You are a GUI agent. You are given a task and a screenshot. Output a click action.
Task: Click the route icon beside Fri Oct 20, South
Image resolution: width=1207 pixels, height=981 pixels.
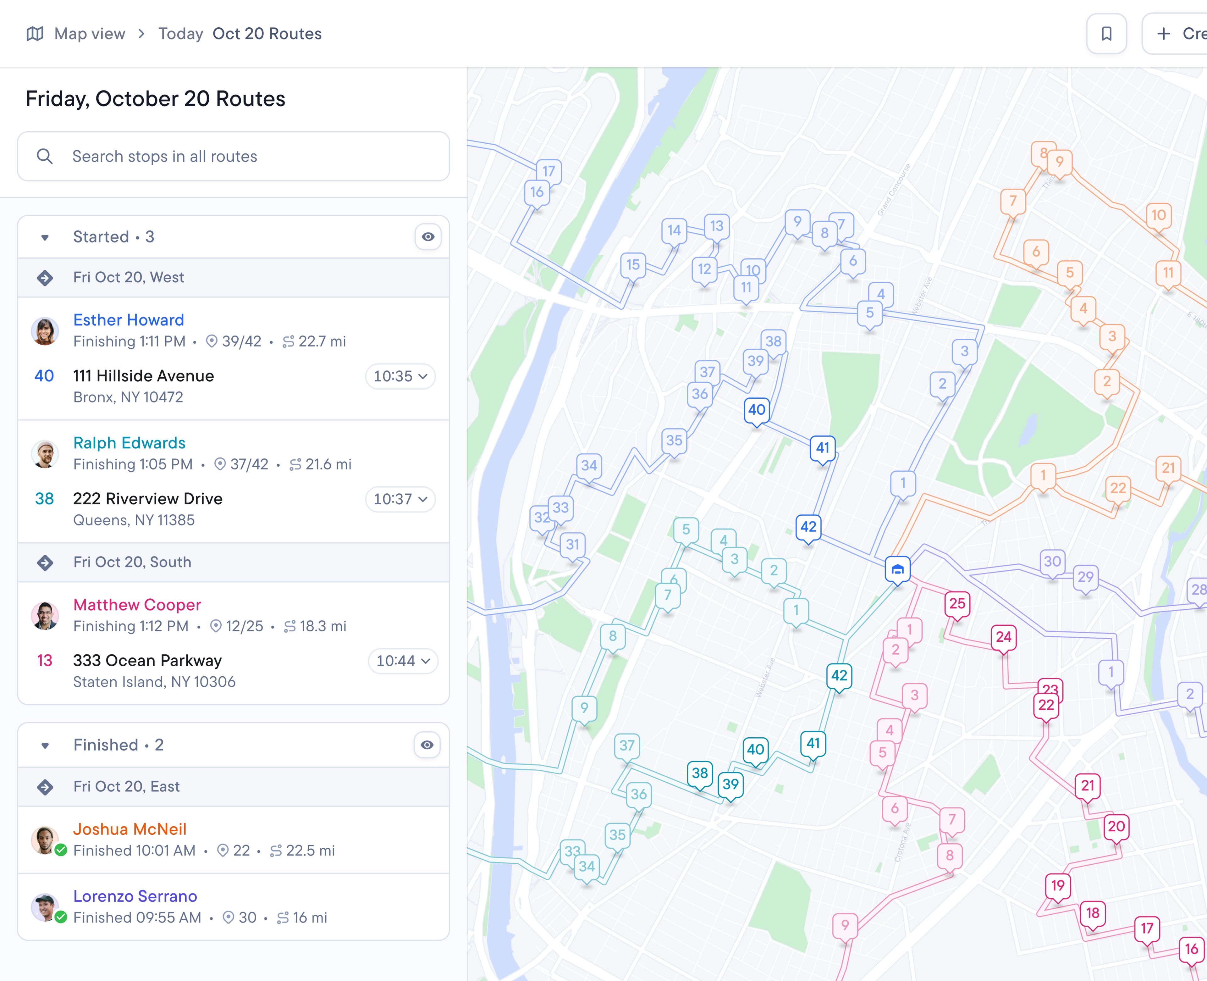click(45, 562)
